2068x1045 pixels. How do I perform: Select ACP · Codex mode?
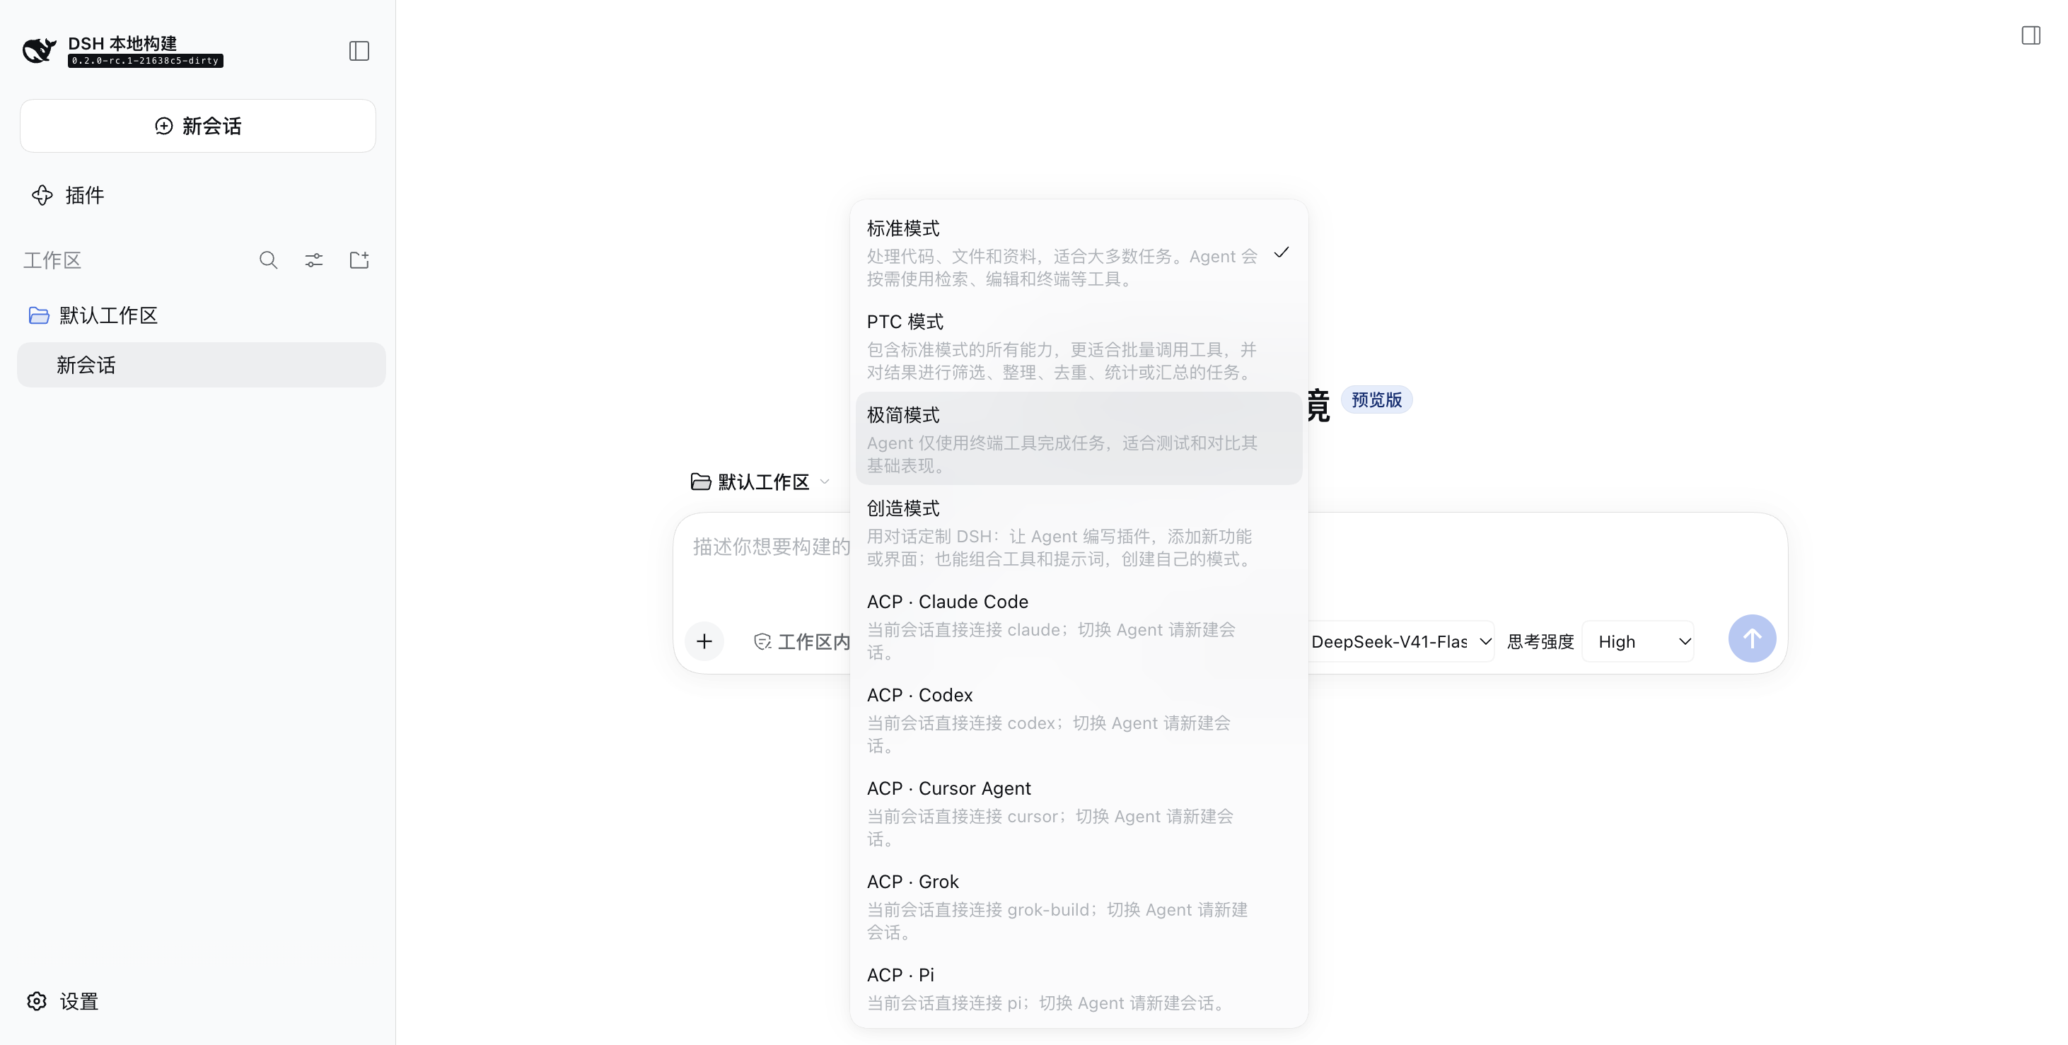1078,719
